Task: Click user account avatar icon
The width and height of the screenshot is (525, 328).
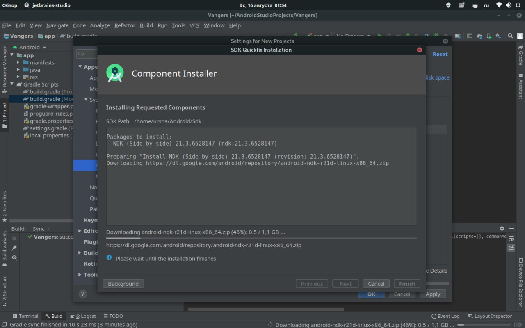Action: pyautogui.click(x=520, y=36)
